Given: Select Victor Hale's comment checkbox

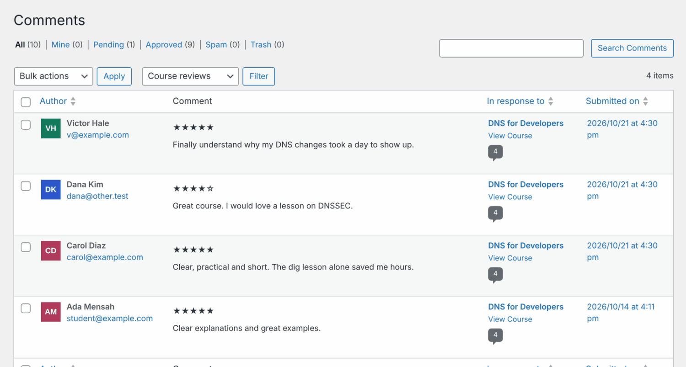Looking at the screenshot, I should click(26, 124).
